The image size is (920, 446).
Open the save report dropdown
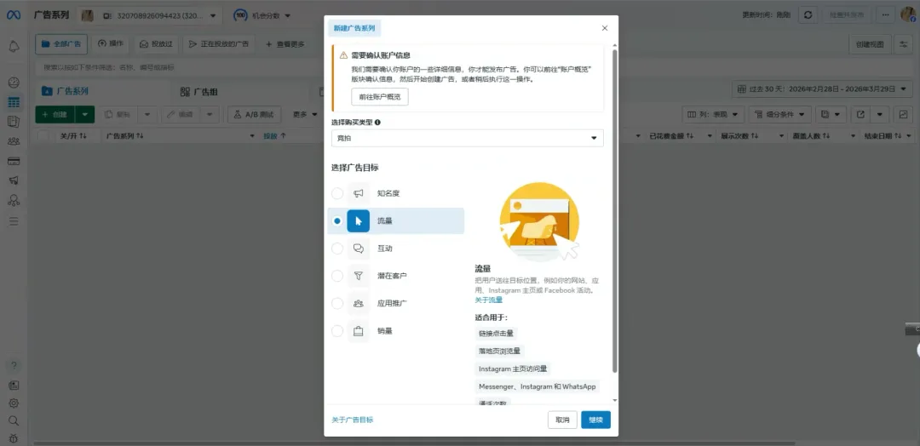pyautogui.click(x=832, y=114)
